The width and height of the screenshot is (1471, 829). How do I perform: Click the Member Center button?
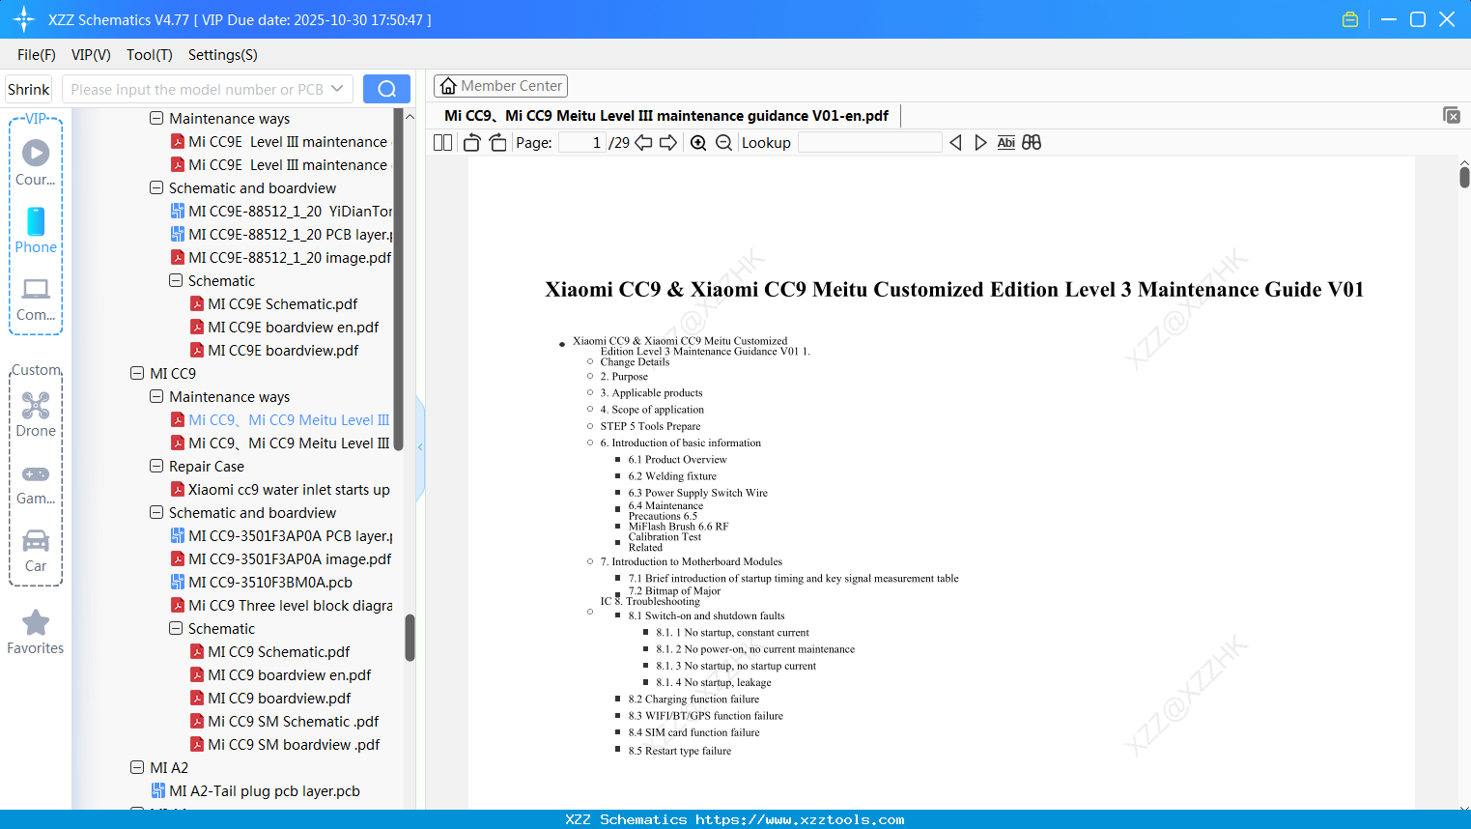tap(500, 86)
